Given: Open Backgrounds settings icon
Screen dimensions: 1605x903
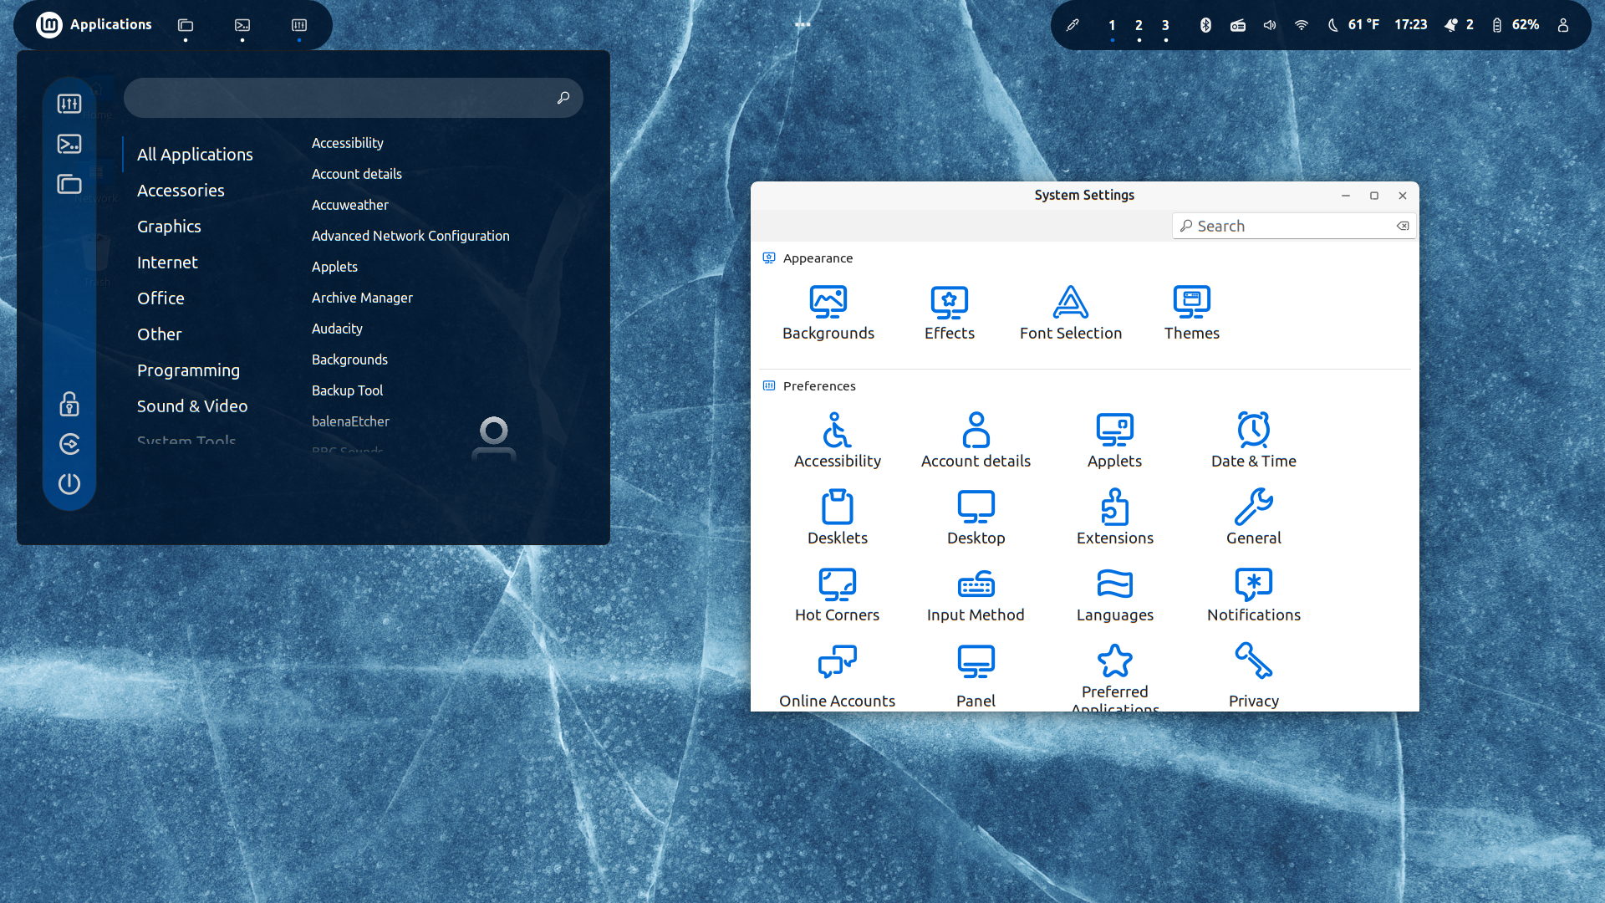Looking at the screenshot, I should 828,303.
